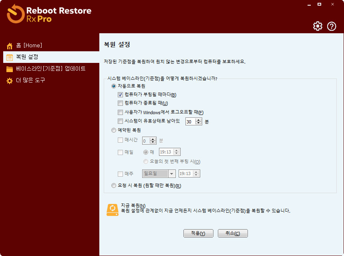Viewport: 344px width, 256px height.
Task: Increase idle minutes with up arrow
Action: pos(199,120)
